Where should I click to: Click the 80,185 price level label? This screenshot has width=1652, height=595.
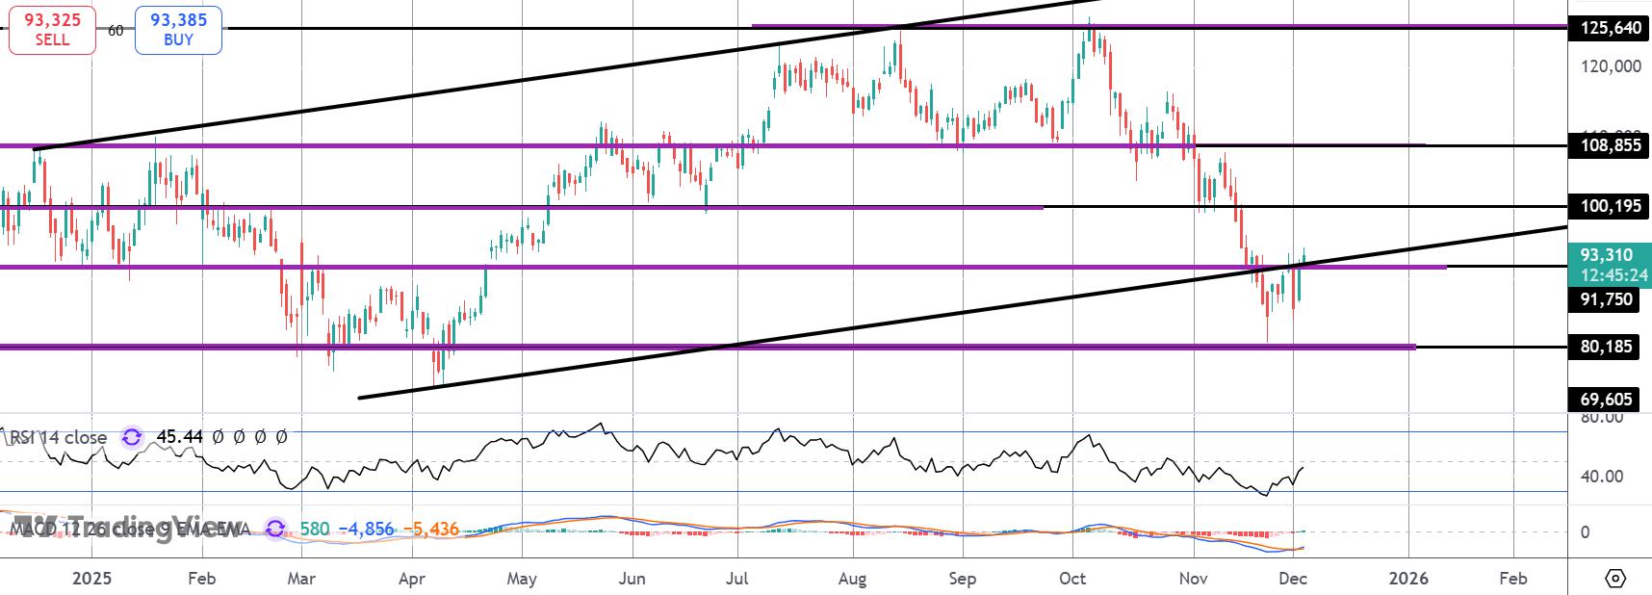point(1605,346)
